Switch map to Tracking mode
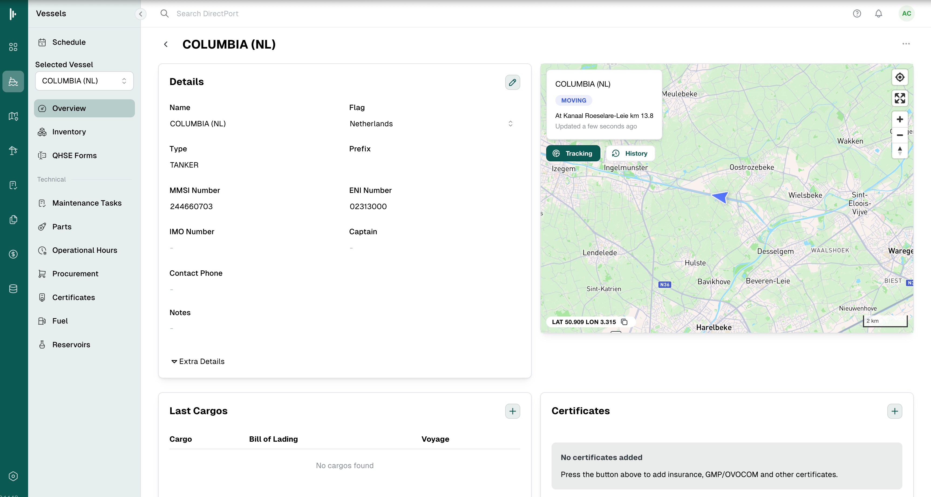Image resolution: width=931 pixels, height=497 pixels. click(x=573, y=153)
